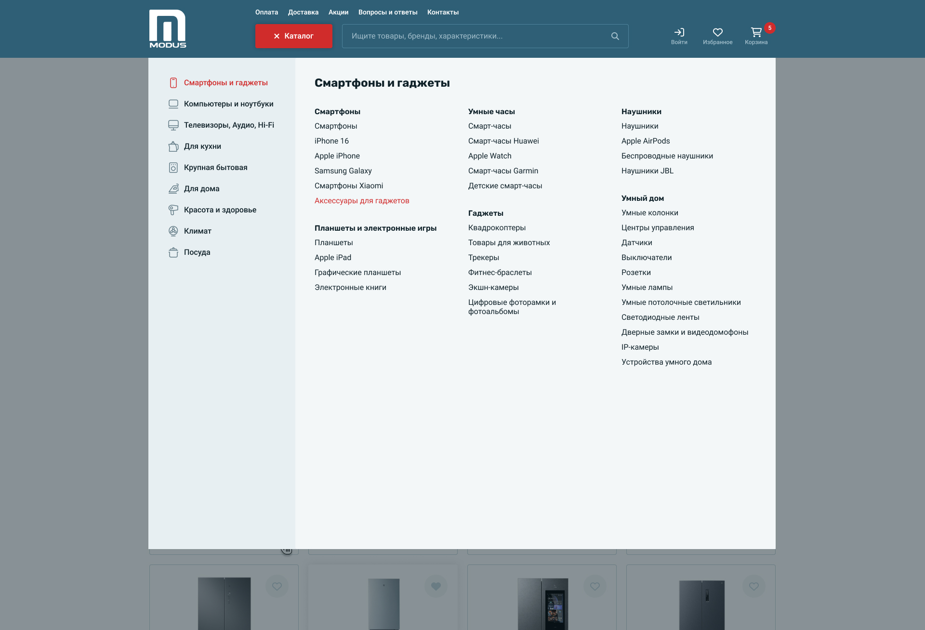Open Умные лампы link
This screenshot has height=630, width=925.
[x=647, y=288]
